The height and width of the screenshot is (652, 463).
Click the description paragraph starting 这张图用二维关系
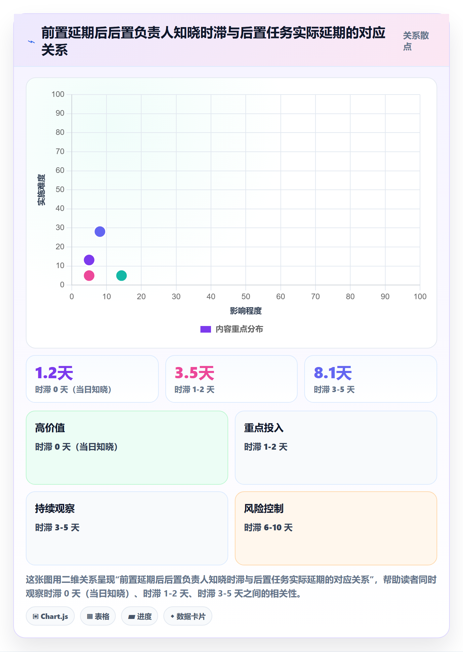232,587
